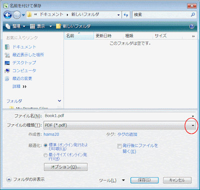Click the folder icon in the address bar
Viewport: 200px width, 190px height.
pos(29,15)
